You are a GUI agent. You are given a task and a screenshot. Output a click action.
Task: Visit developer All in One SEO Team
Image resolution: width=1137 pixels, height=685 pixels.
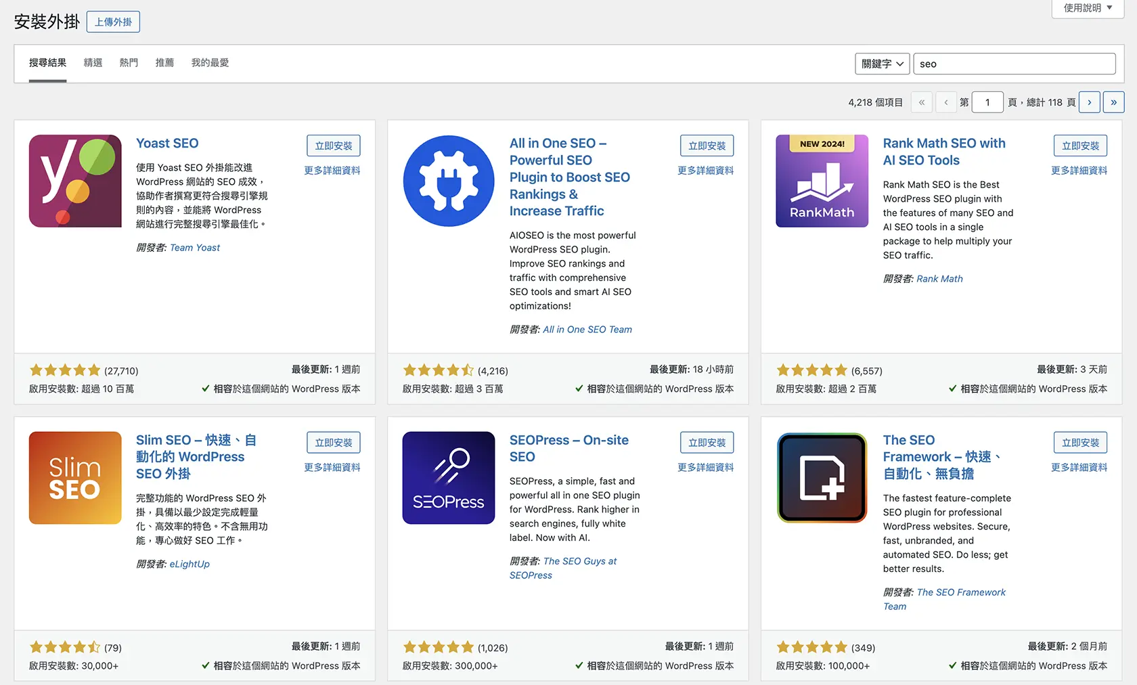pos(587,330)
